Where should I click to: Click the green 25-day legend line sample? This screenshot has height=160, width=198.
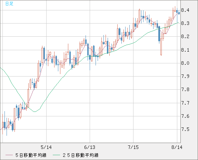(x=56, y=155)
